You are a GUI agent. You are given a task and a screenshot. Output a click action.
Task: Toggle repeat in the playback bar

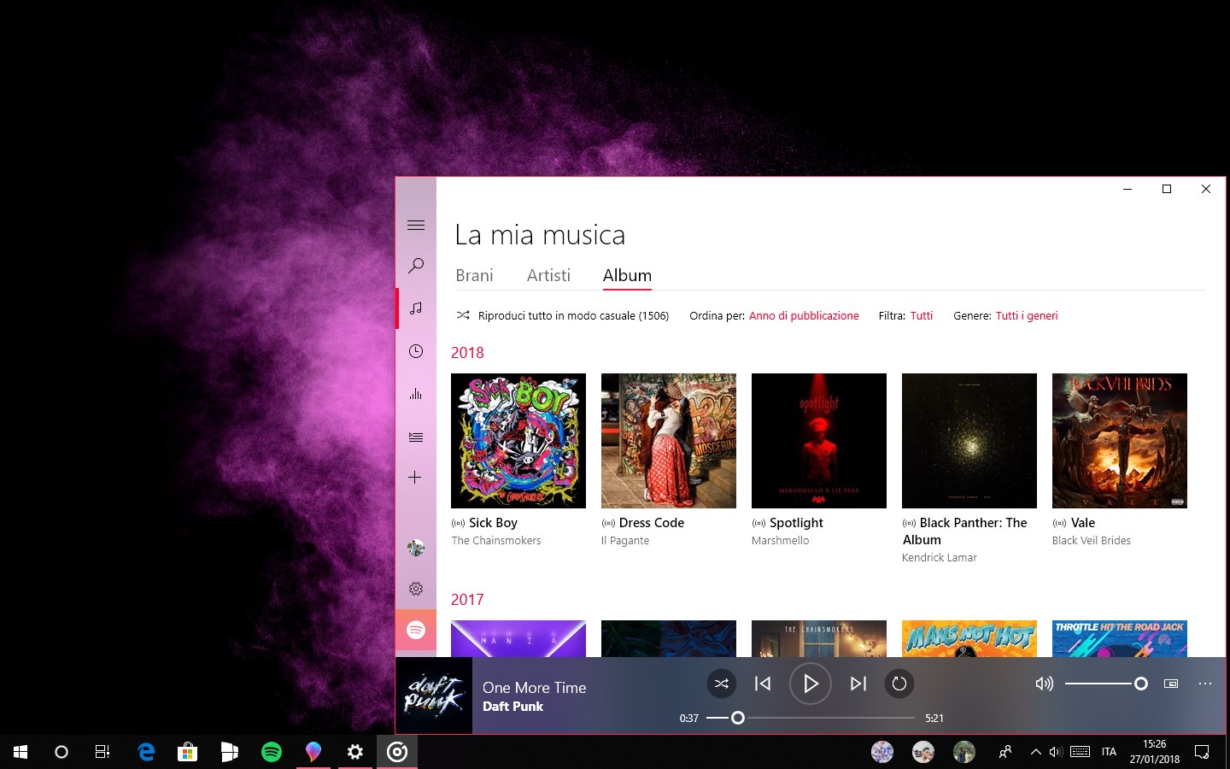[899, 684]
